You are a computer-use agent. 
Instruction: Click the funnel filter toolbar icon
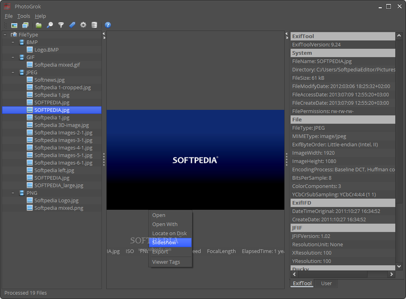tap(61, 25)
